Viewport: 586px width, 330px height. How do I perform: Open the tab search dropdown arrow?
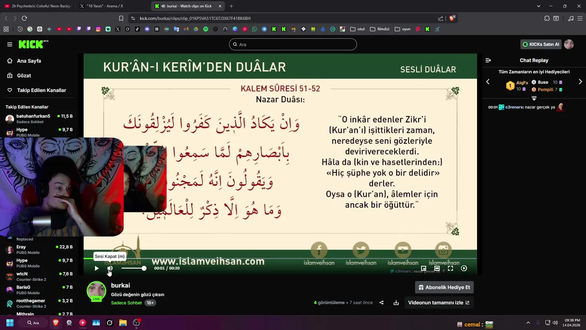(x=539, y=6)
